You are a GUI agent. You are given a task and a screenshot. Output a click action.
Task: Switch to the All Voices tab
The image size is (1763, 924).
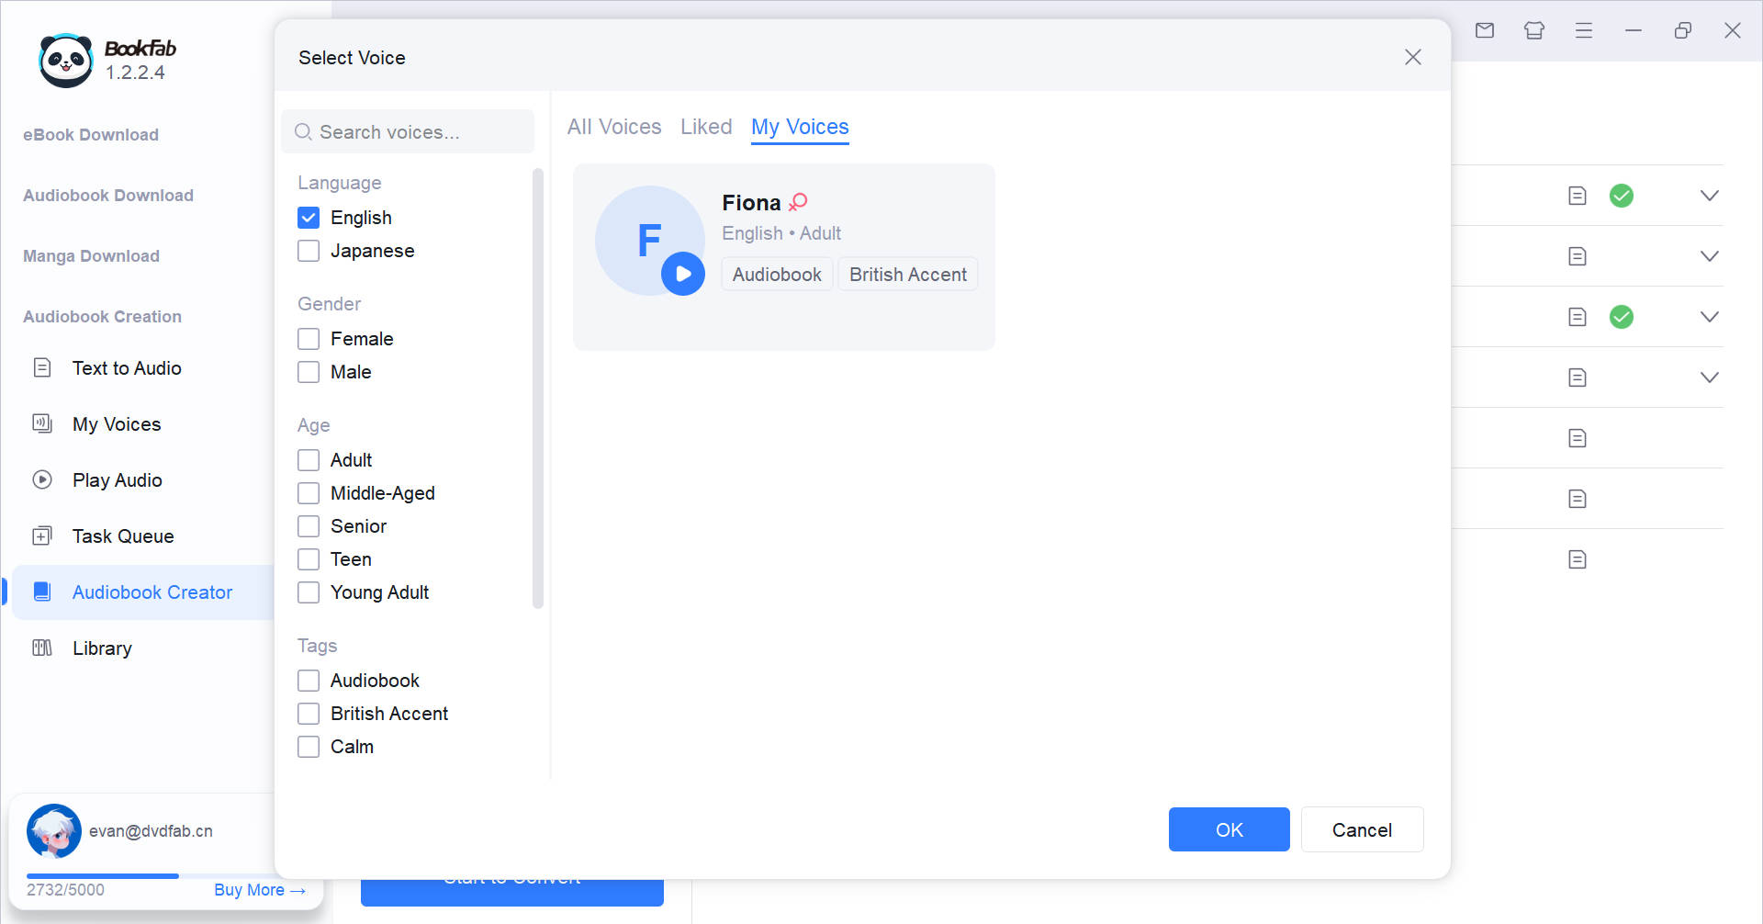pos(614,127)
